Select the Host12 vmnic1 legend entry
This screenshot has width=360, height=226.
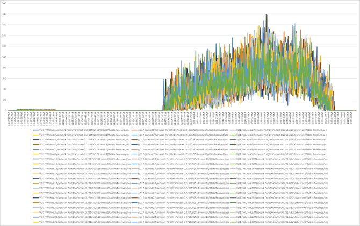[279, 164]
